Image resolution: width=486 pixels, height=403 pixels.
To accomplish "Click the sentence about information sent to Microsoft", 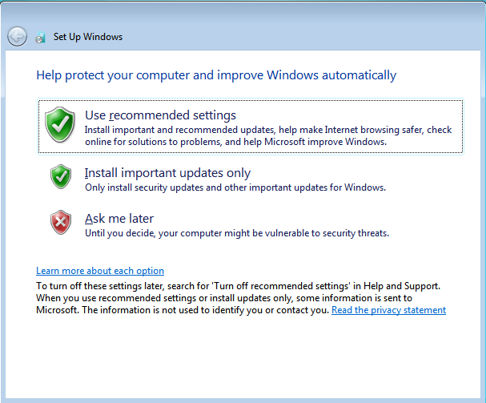I will tap(224, 304).
